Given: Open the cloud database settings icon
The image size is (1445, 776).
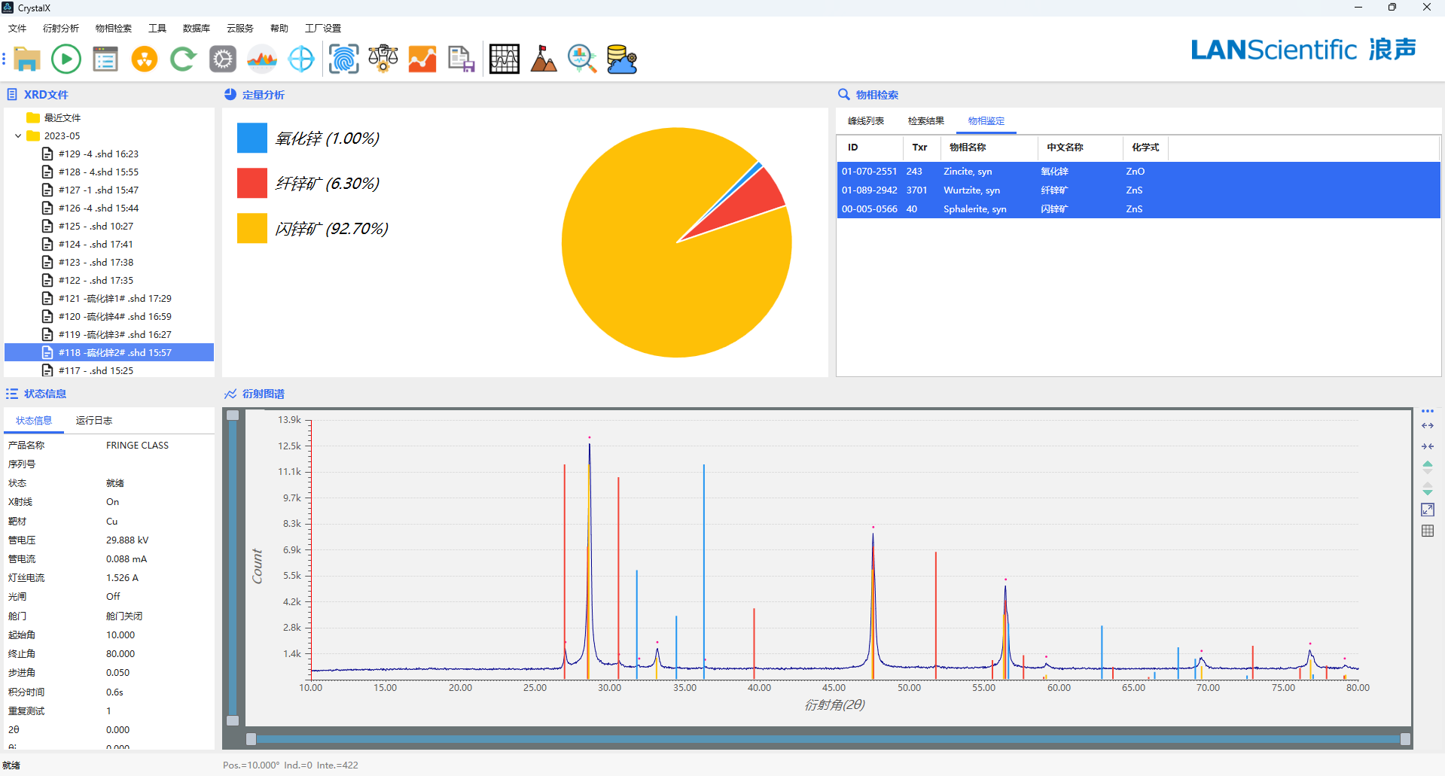Looking at the screenshot, I should click(x=622, y=59).
